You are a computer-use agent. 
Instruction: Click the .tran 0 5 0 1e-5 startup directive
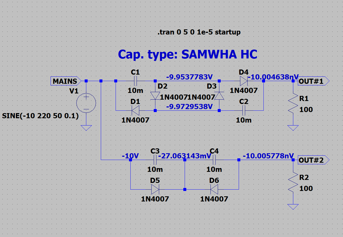[199, 32]
